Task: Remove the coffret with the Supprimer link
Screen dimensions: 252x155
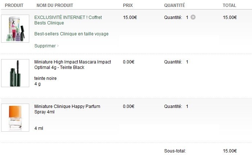Action: (45, 46)
